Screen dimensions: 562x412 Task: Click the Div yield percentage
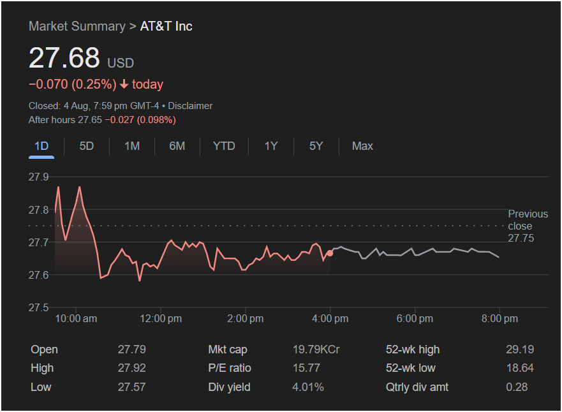point(307,387)
